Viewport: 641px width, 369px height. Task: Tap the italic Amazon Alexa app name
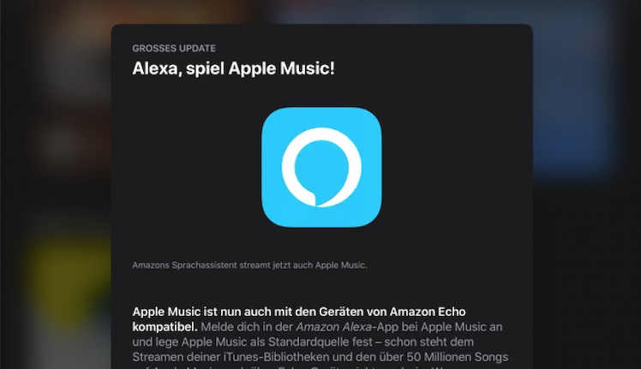tap(333, 327)
